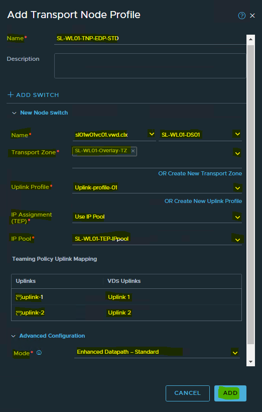This screenshot has width=262, height=412.
Task: Click the scrollbar down arrow
Action: tap(251, 362)
